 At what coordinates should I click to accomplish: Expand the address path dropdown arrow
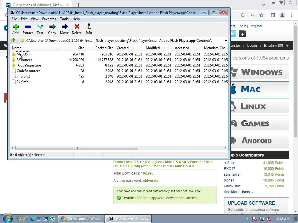(x=226, y=41)
